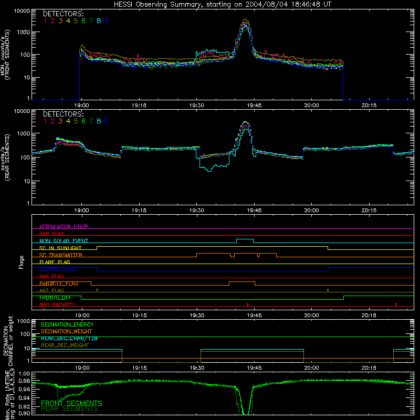Select cyan detector 8 legend number in front segments plot

(99, 21)
